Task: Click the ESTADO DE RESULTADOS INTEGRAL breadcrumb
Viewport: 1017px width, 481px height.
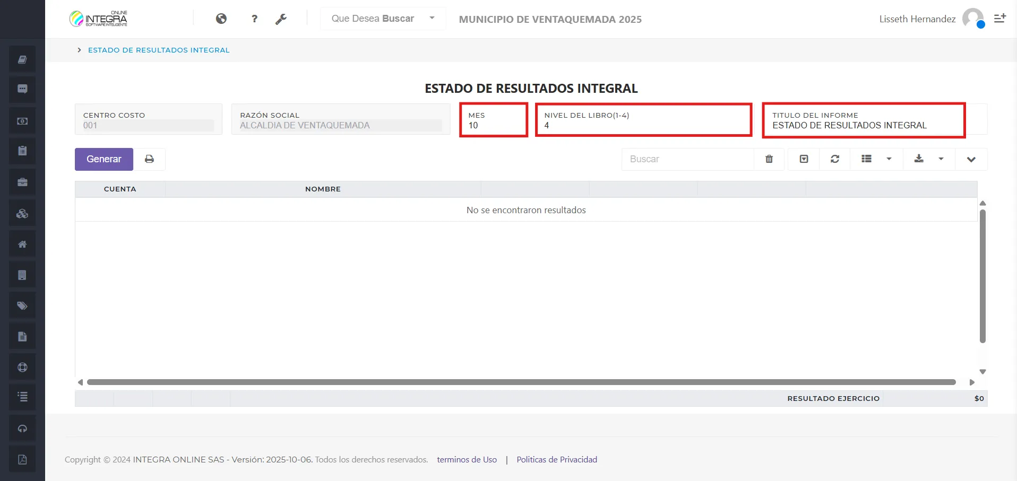Action: (x=159, y=50)
